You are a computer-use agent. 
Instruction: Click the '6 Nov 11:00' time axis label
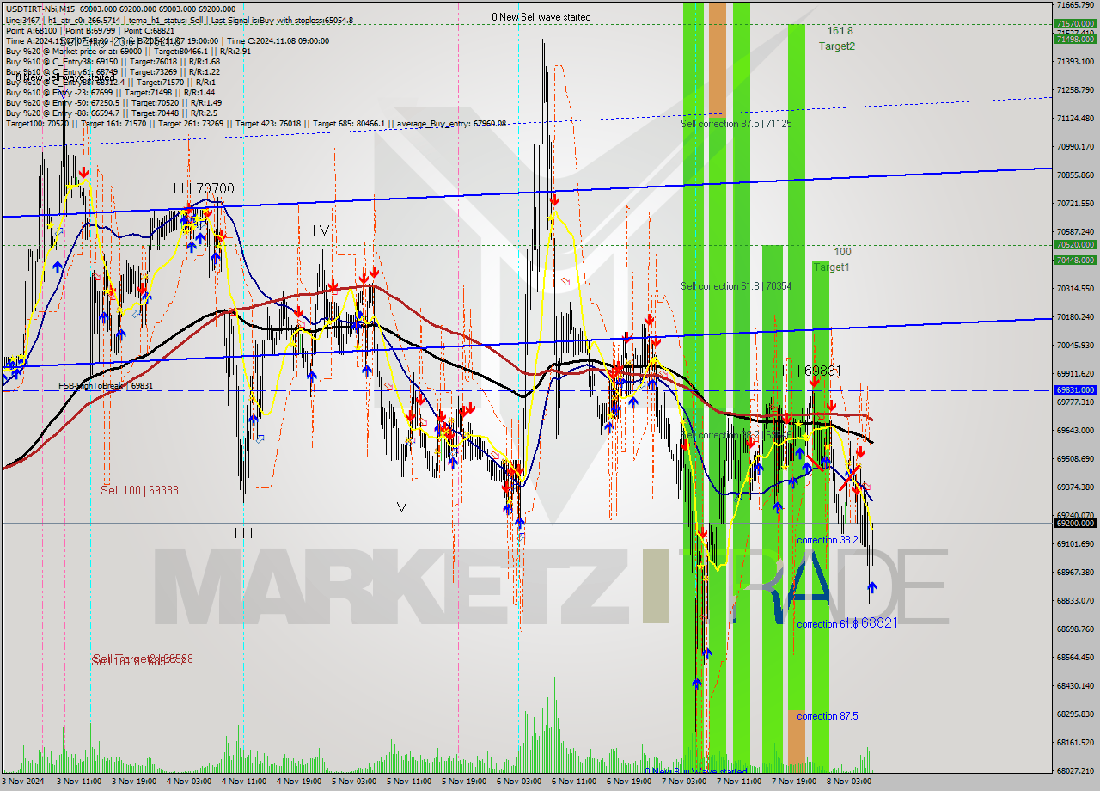pos(575,782)
